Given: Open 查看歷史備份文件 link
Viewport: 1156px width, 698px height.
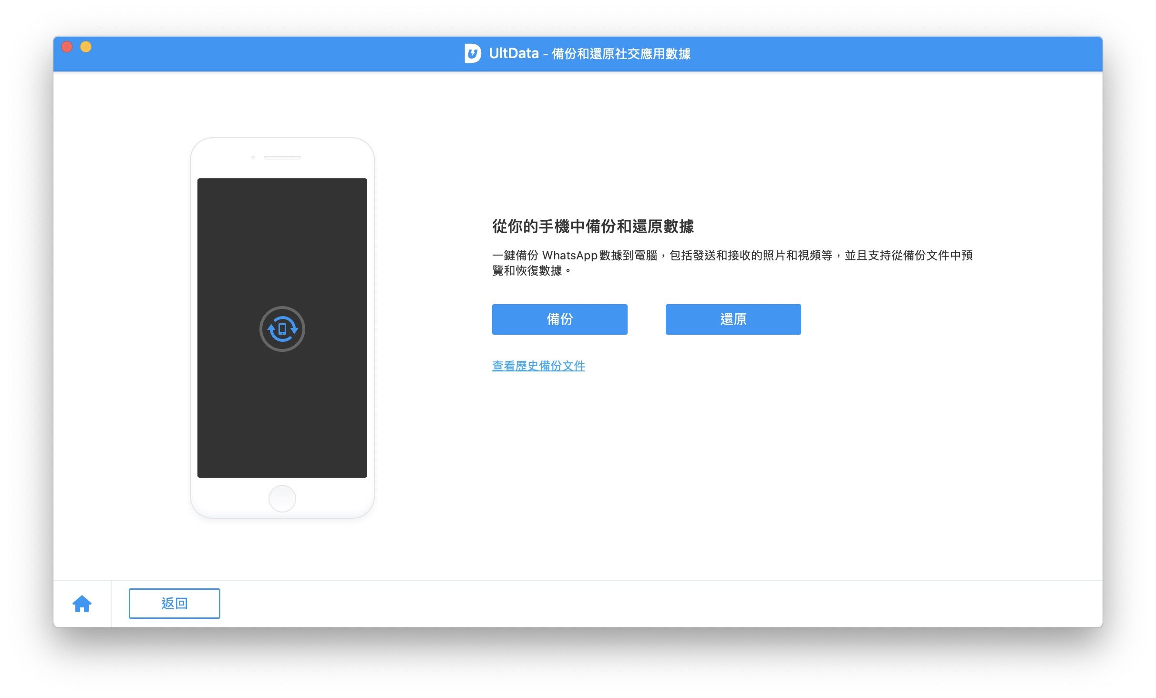Looking at the screenshot, I should 538,366.
